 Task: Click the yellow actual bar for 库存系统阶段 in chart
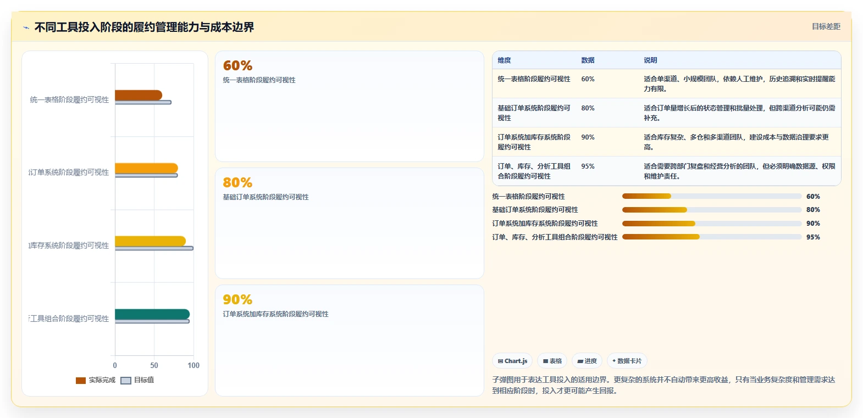150,241
